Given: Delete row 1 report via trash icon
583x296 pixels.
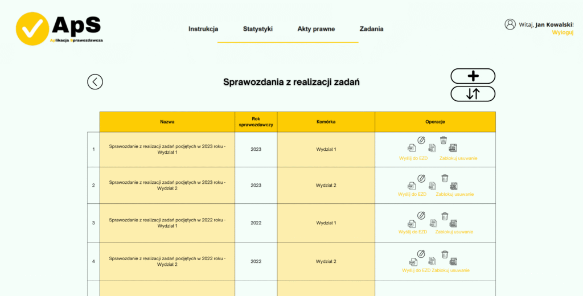Looking at the screenshot, I should (443, 140).
